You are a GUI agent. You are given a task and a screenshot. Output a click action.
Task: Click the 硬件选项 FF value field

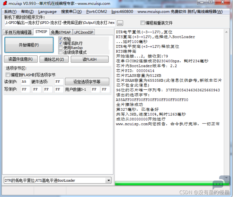pyautogui.click(x=59, y=81)
